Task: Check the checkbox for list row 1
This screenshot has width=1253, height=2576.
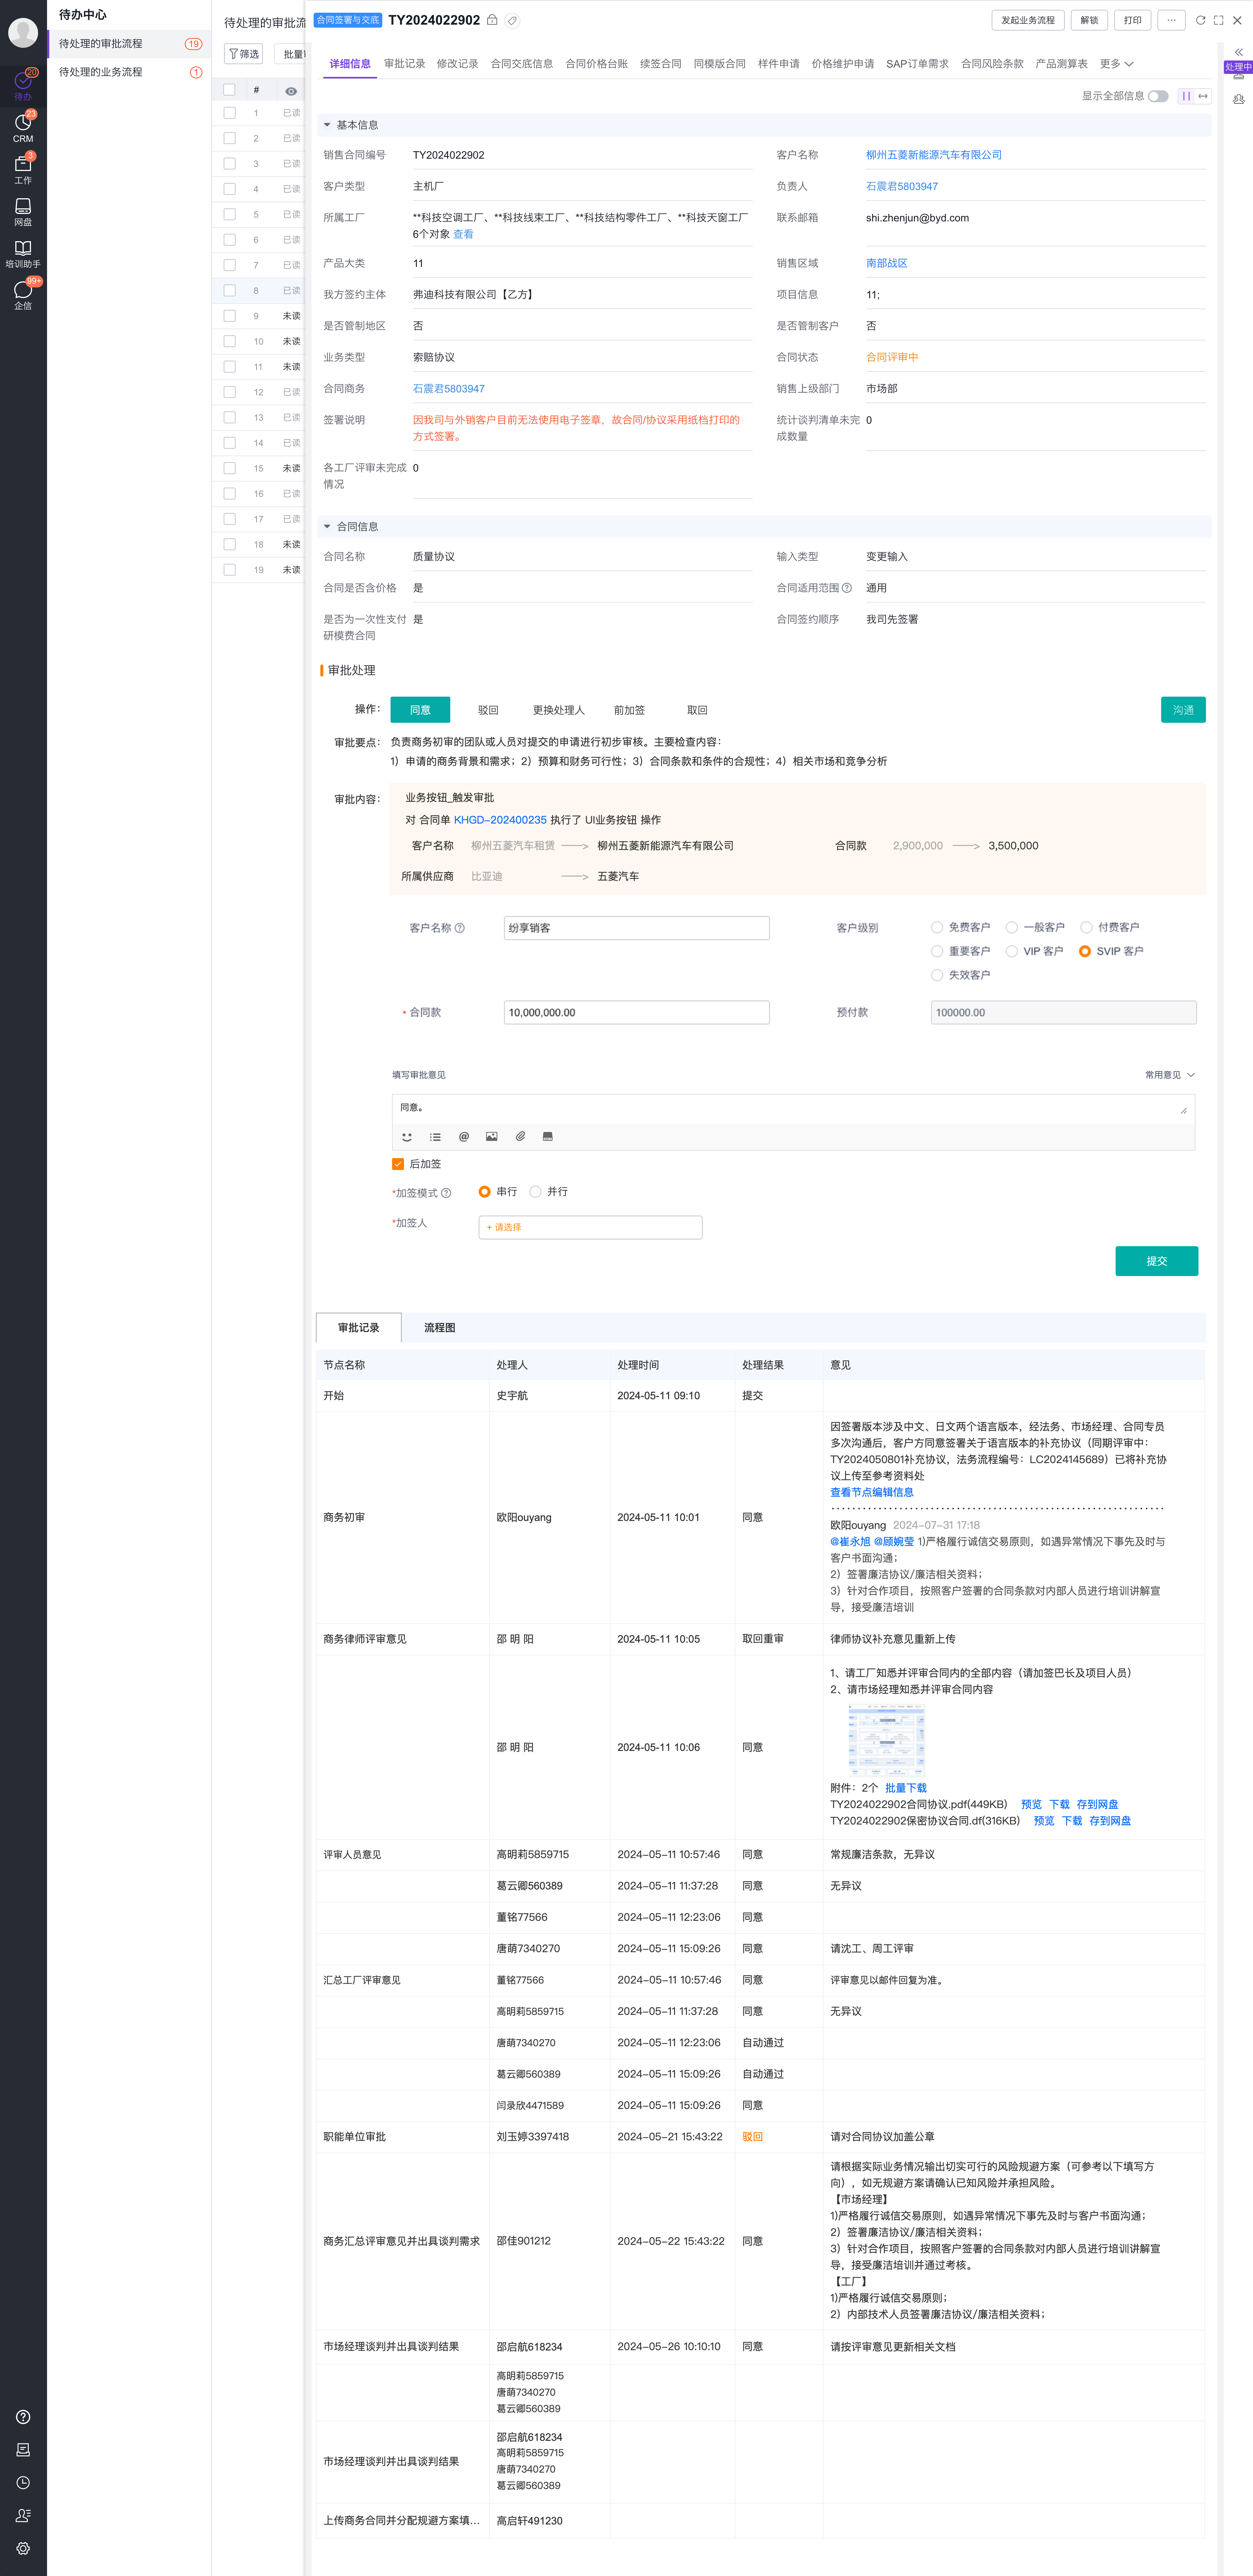Action: [x=229, y=113]
